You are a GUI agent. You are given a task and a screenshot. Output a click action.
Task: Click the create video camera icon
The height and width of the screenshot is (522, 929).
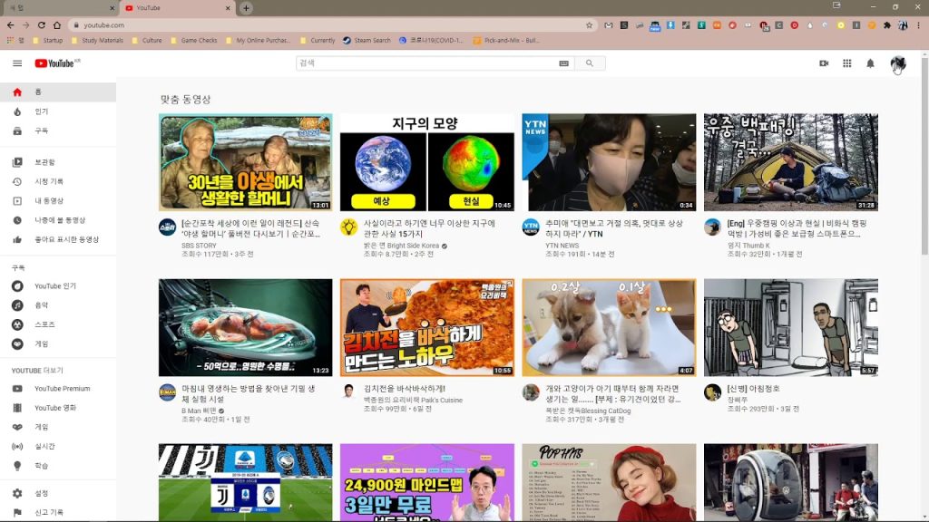click(x=824, y=63)
